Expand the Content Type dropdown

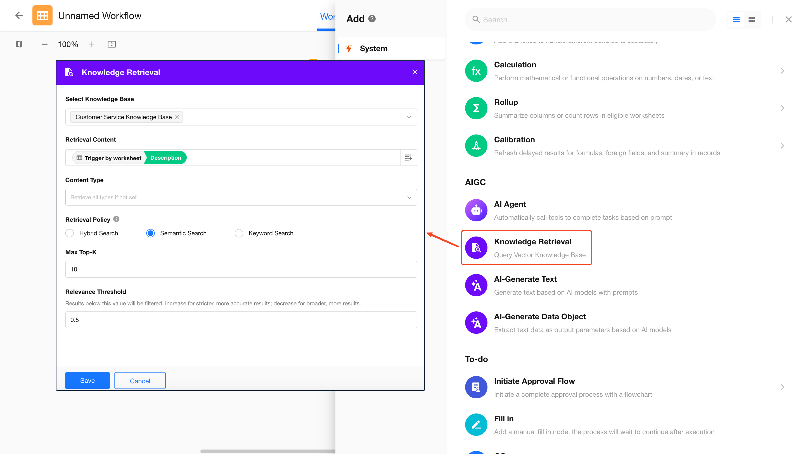[409, 197]
